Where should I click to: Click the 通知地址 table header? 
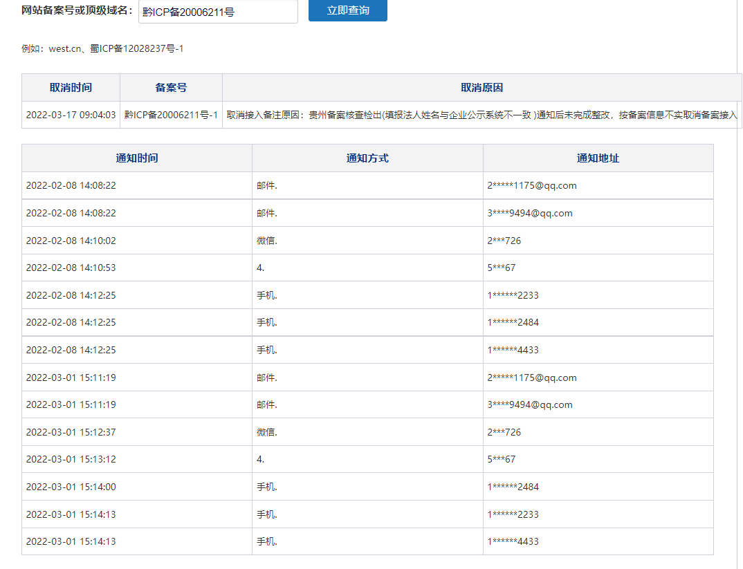pyautogui.click(x=598, y=158)
